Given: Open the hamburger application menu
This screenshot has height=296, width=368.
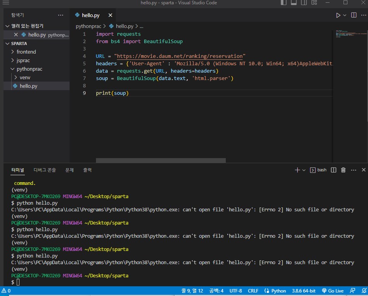Looking at the screenshot, I should 5,3.
